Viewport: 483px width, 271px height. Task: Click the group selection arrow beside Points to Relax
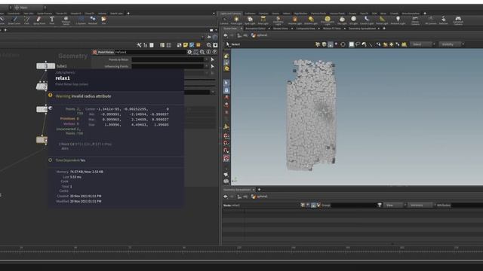(x=213, y=59)
